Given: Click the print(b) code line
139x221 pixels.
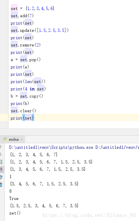Looking at the screenshot, I should (20, 103).
